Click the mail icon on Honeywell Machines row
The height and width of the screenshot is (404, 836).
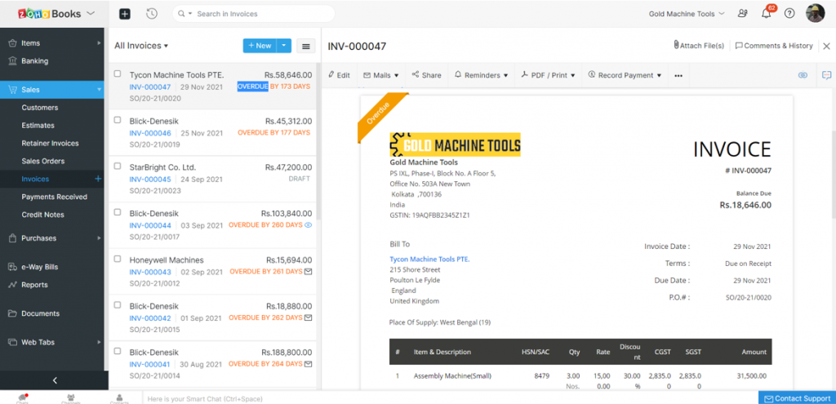[308, 271]
